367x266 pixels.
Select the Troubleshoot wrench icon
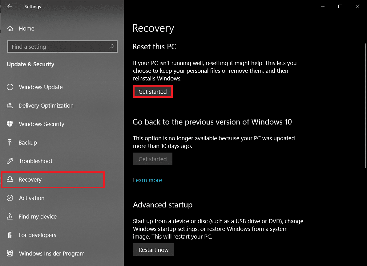point(10,161)
